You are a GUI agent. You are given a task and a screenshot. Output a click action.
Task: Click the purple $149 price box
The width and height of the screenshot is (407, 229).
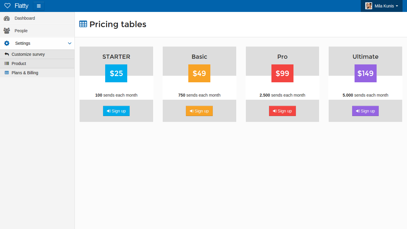point(365,73)
